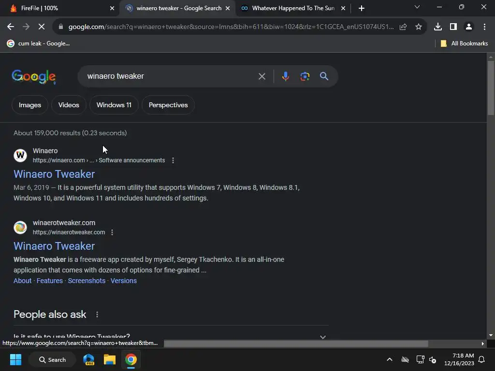Click the forward navigation arrow
The image size is (495, 371).
point(26,27)
